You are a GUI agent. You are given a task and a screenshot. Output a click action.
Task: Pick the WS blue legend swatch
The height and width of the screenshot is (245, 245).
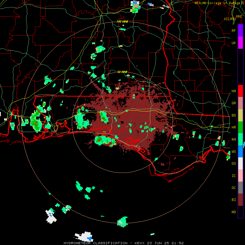[240, 151]
